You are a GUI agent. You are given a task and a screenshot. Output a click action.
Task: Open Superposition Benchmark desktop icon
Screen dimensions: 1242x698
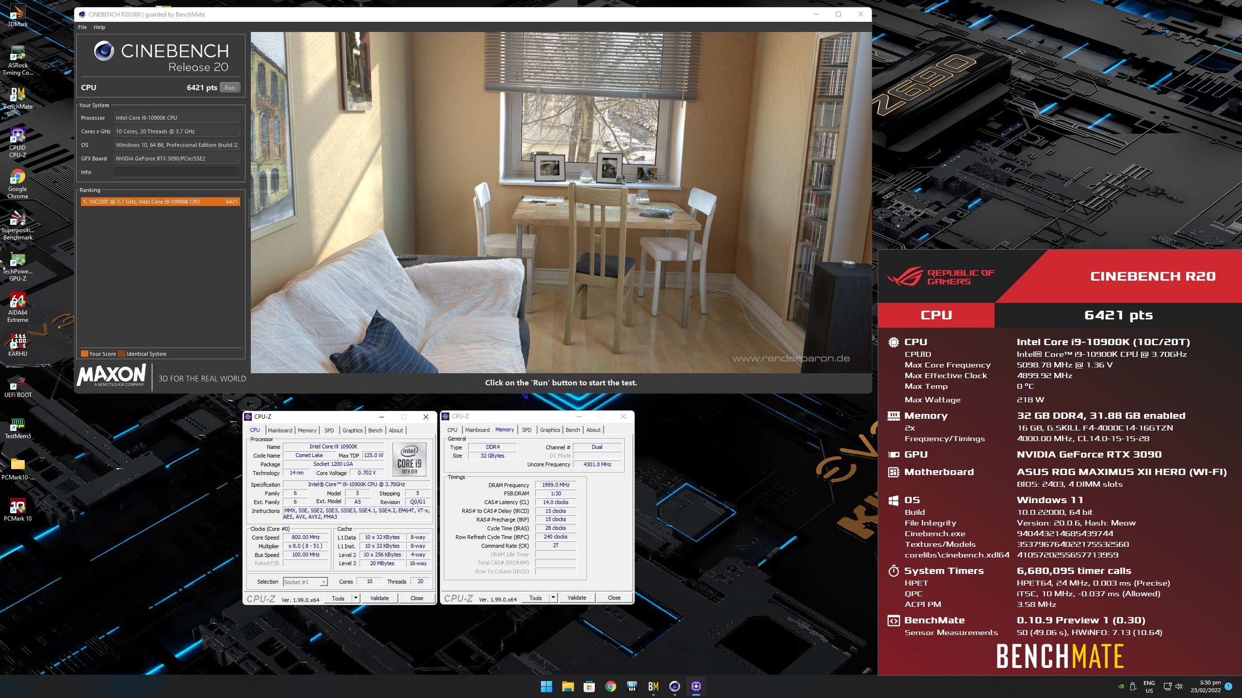(x=17, y=225)
